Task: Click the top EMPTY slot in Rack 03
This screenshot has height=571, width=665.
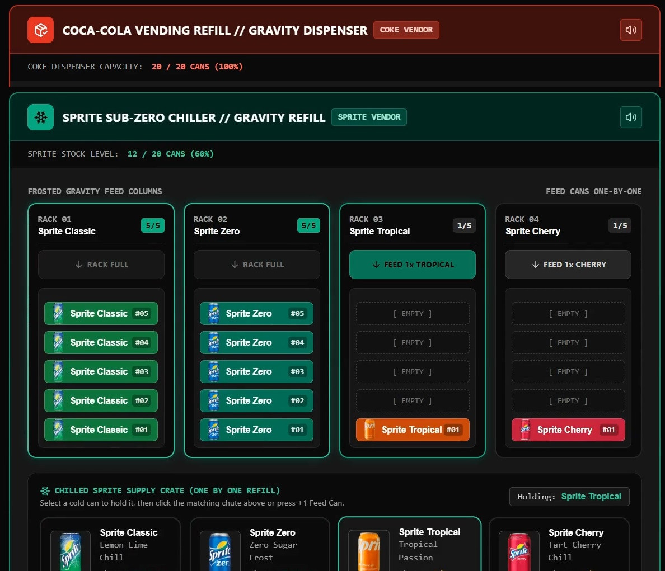Action: [x=413, y=313]
